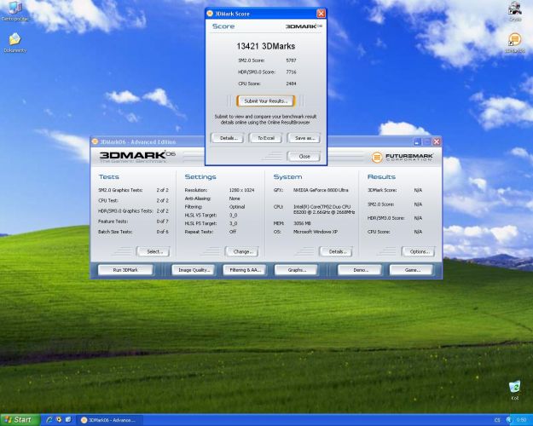
Task: Click the SM2.0 Score value 5787
Action: (x=291, y=60)
